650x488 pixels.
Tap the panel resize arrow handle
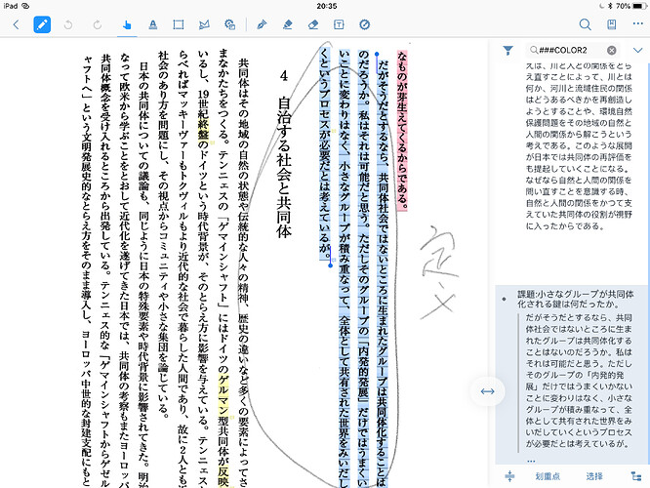point(488,391)
